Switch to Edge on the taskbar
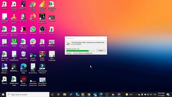Screen dimensions: 172x97 coord(101,95)
